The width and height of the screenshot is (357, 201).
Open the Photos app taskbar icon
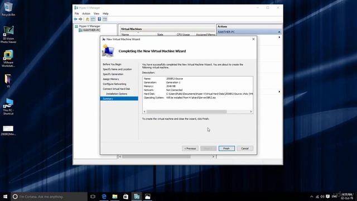click(x=147, y=197)
